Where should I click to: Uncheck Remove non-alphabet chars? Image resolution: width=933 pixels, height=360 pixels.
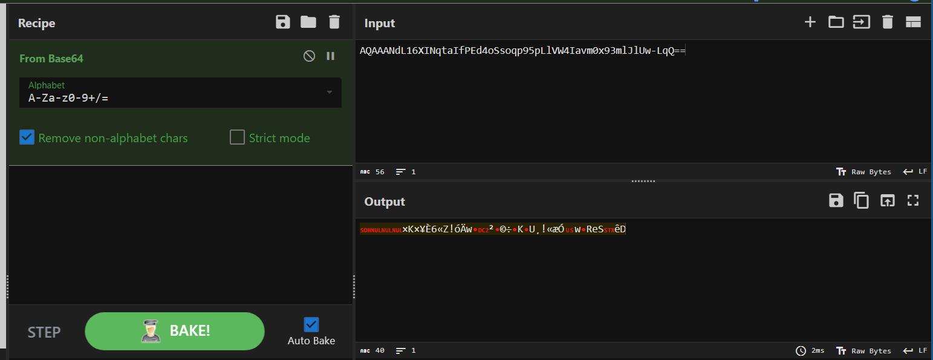[x=27, y=137]
